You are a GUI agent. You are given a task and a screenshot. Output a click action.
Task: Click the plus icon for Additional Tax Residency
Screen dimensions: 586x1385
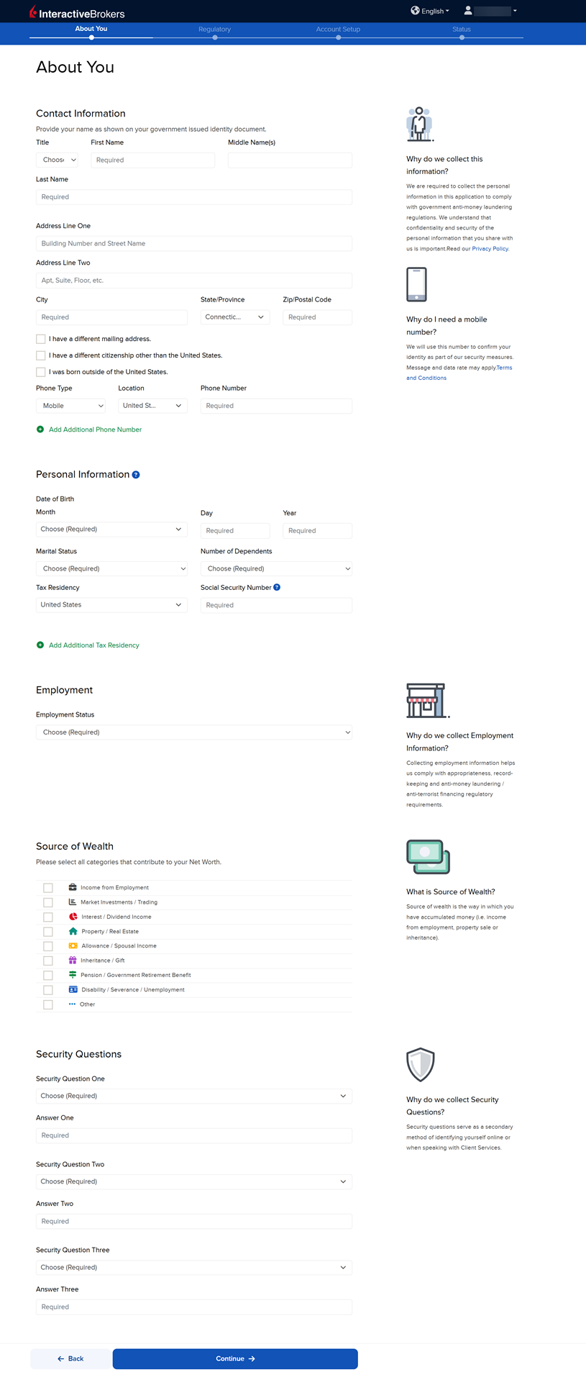[40, 645]
